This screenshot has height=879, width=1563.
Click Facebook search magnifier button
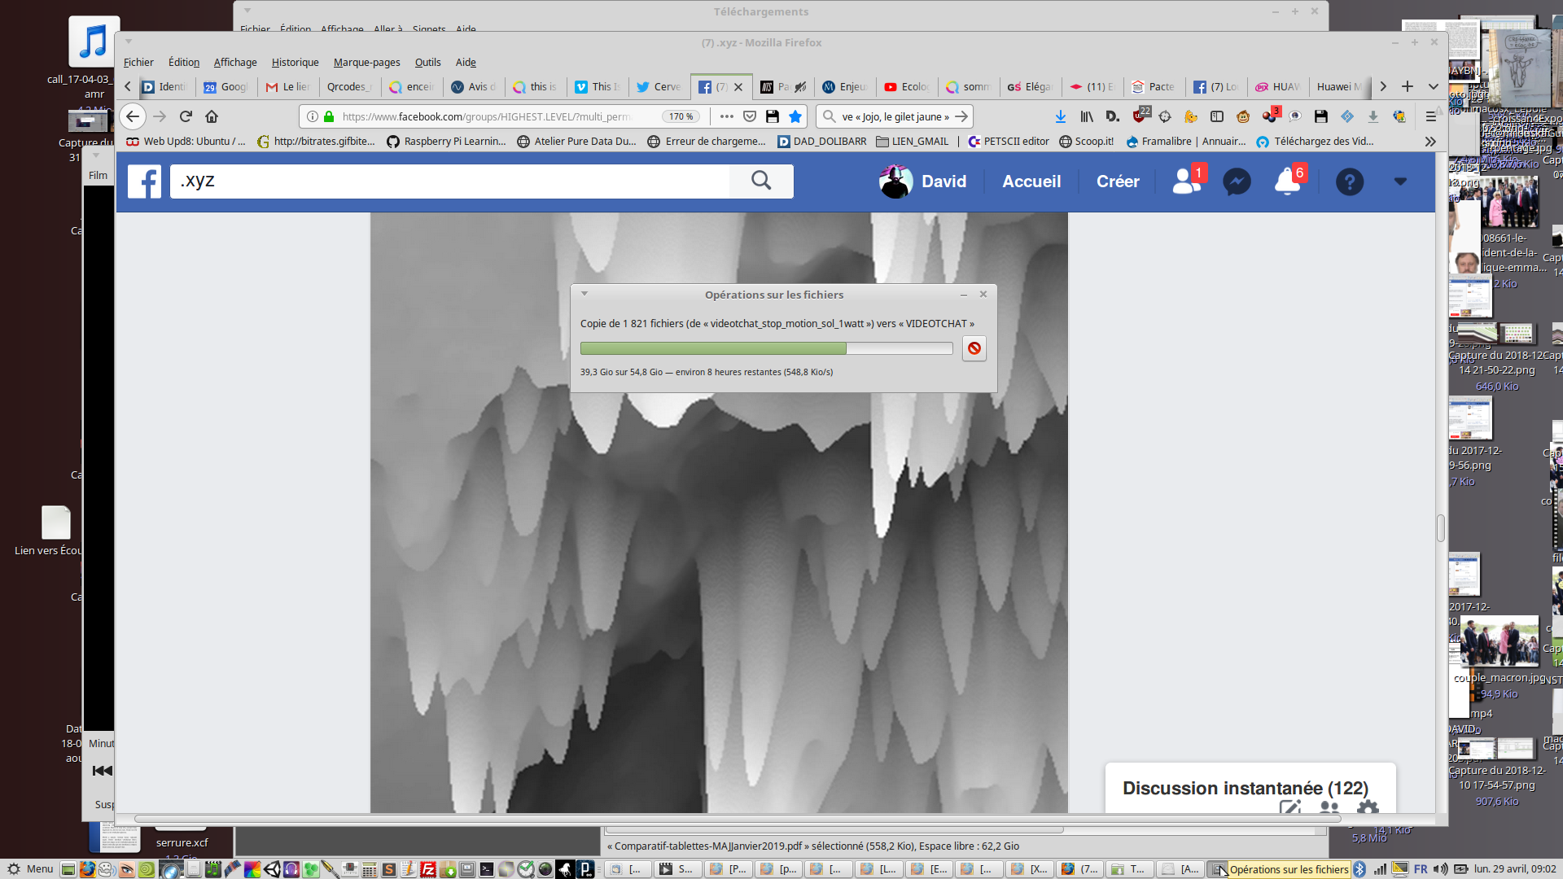[761, 181]
